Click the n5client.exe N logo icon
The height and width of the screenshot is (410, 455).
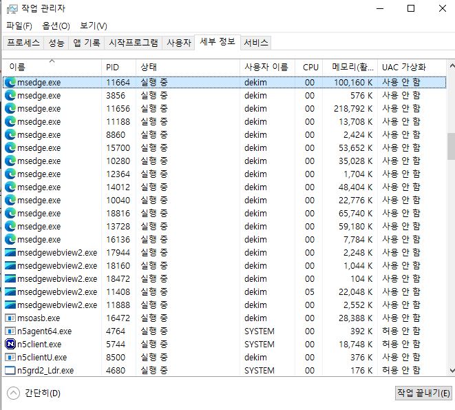click(x=10, y=344)
